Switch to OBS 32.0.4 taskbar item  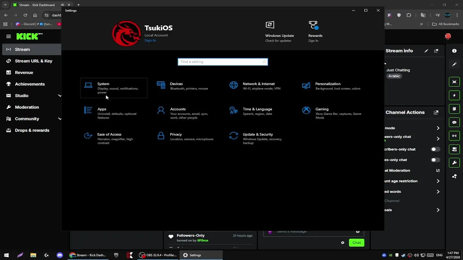(x=158, y=255)
